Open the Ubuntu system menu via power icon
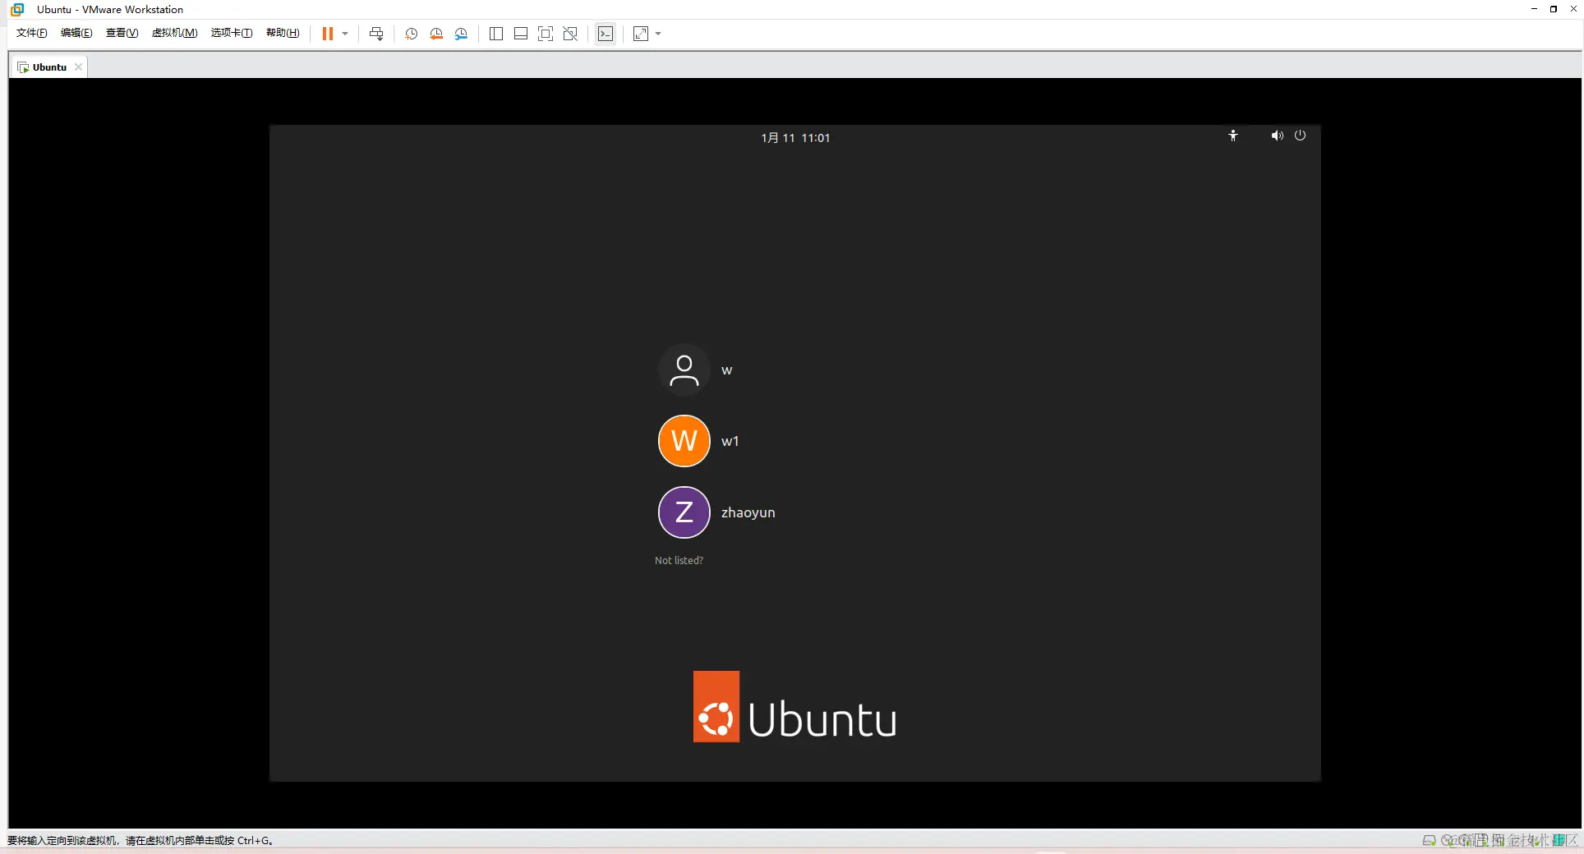This screenshot has height=854, width=1584. [x=1300, y=135]
